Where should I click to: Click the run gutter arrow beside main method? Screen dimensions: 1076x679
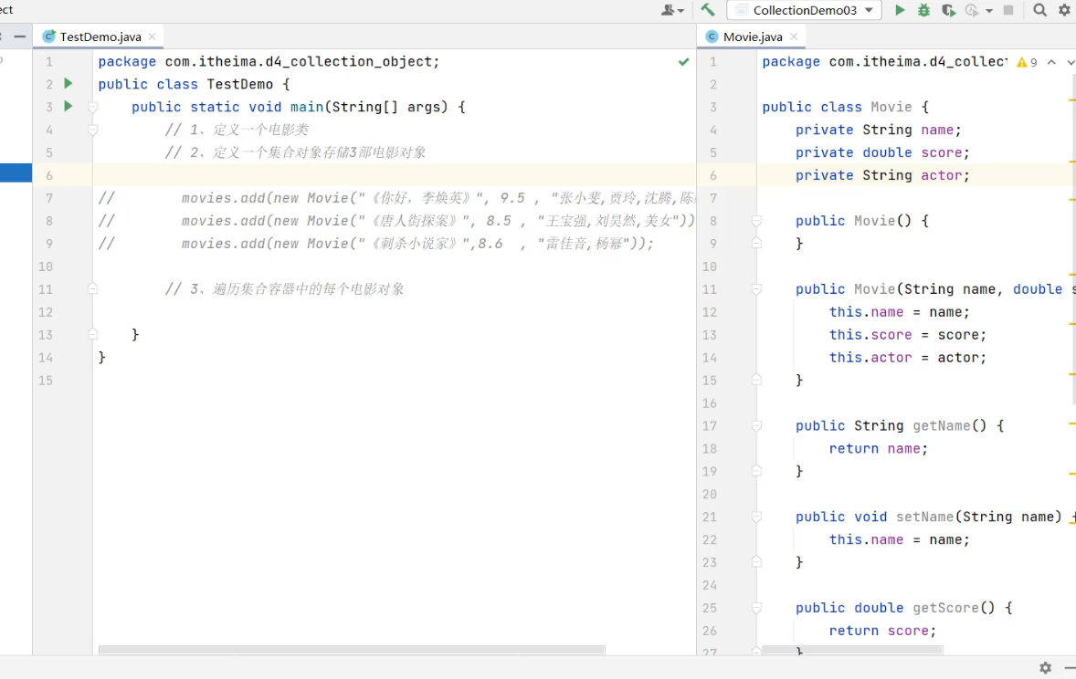[x=68, y=107]
